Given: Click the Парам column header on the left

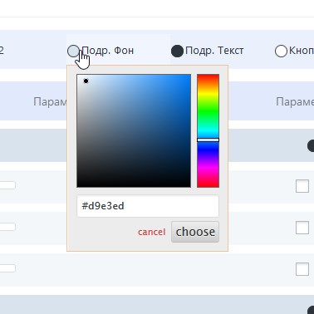Looking at the screenshot, I should click(50, 102).
